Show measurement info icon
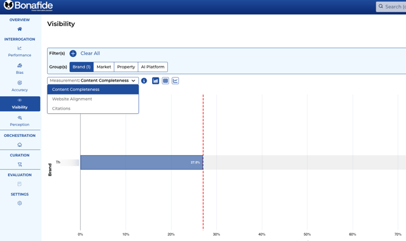This screenshot has width=406, height=241. pos(144,81)
